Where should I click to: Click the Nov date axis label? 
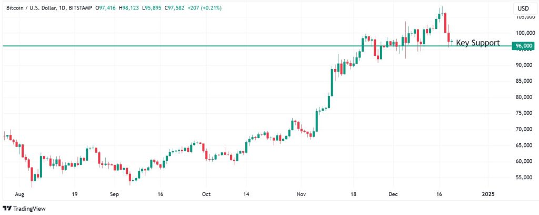pos(301,194)
